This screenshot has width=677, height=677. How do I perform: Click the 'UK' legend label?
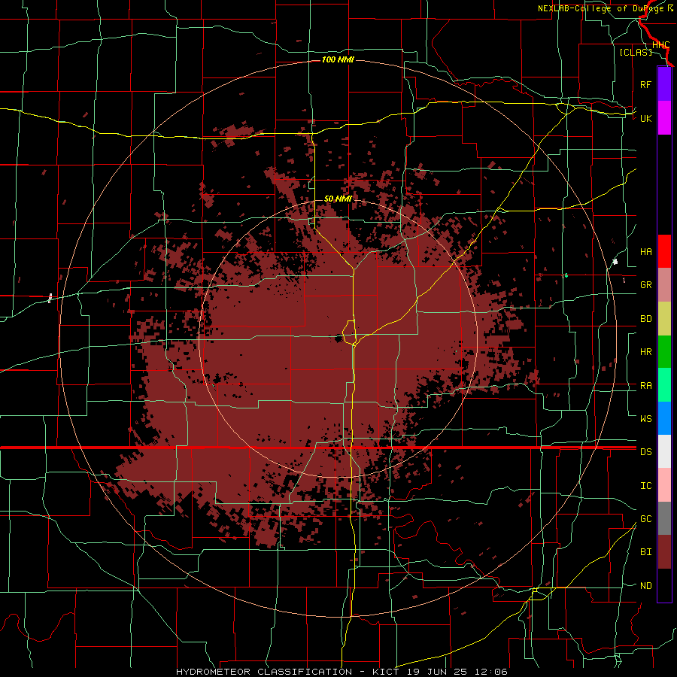tap(645, 119)
